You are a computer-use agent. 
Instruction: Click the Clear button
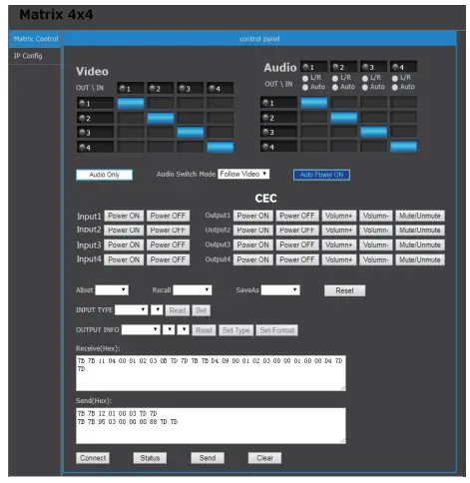click(264, 458)
